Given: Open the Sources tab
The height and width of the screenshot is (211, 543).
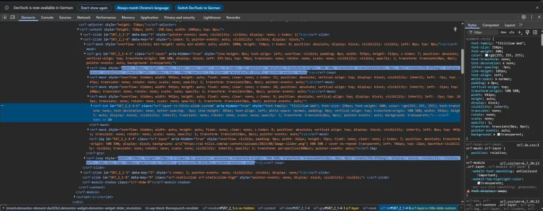Looking at the screenshot, I should pyautogui.click(x=65, y=17).
